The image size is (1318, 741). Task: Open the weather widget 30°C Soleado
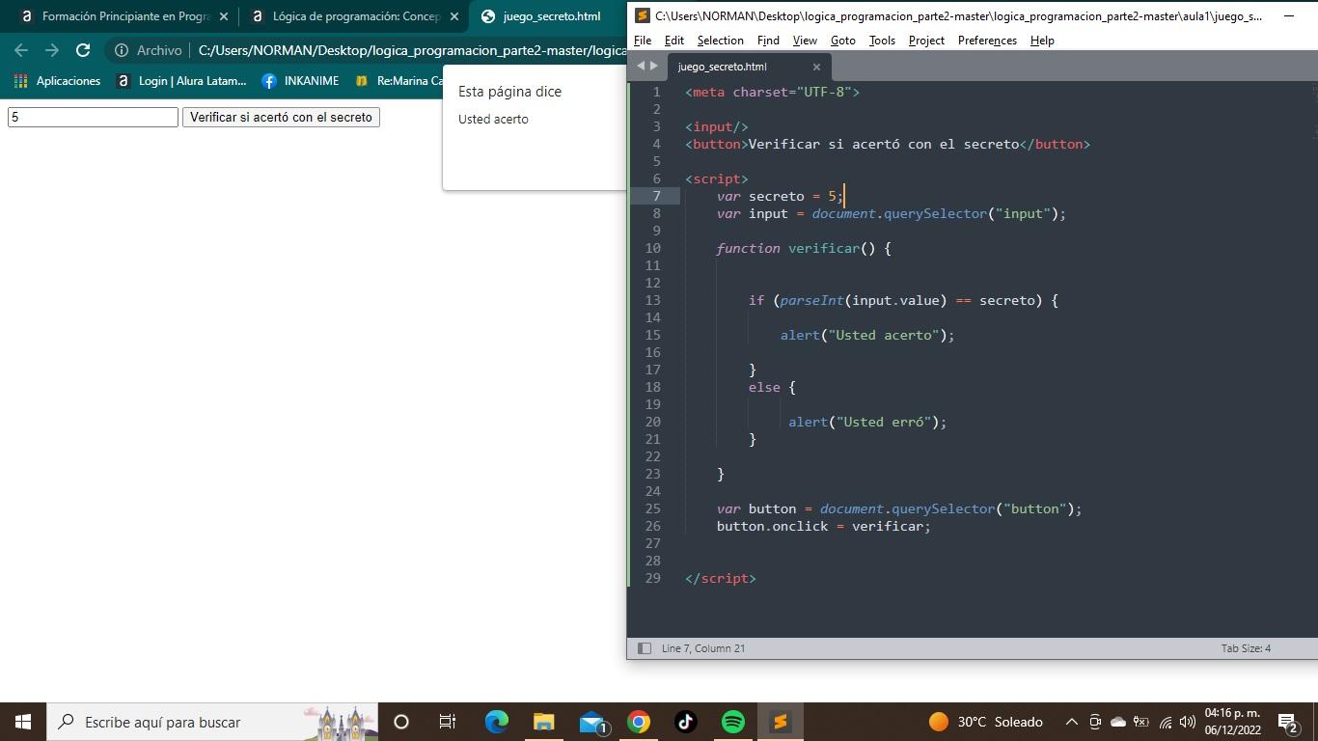[x=986, y=722]
